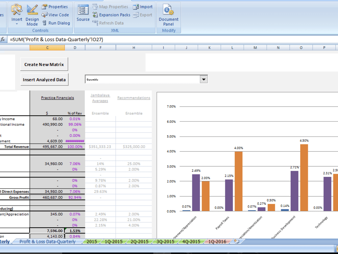This screenshot has height=254, width=338.
Task: Open the 1Q-2015 sheet tab
Action: (x=114, y=241)
